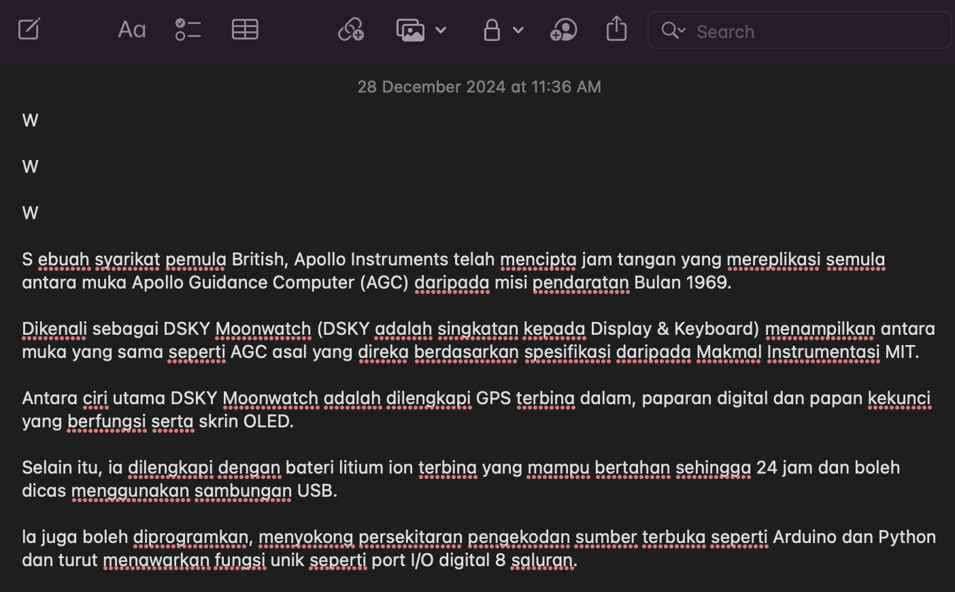Viewport: 955px width, 592px height.
Task: Open the collaborate add-people icon
Action: click(564, 30)
